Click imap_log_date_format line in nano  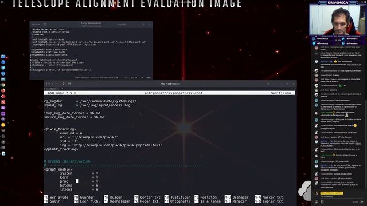72,113
